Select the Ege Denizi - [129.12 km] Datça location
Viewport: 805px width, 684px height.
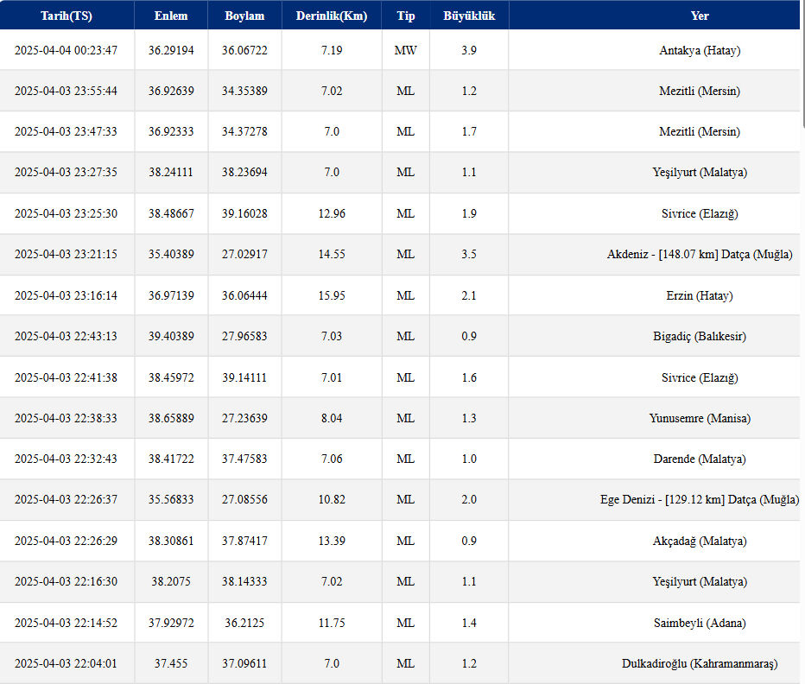coord(700,500)
